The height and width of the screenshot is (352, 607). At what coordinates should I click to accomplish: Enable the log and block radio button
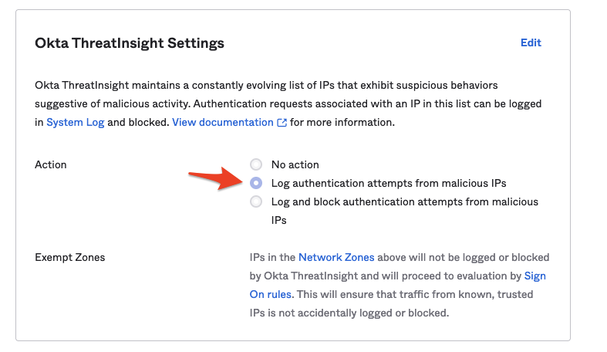(256, 202)
